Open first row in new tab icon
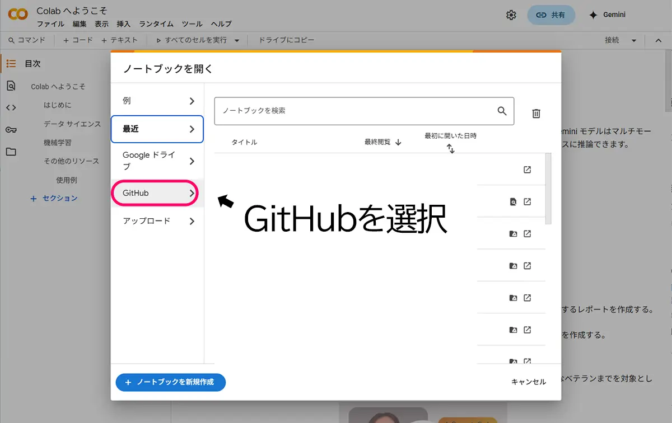Screen dimensions: 672x423 click(x=527, y=170)
